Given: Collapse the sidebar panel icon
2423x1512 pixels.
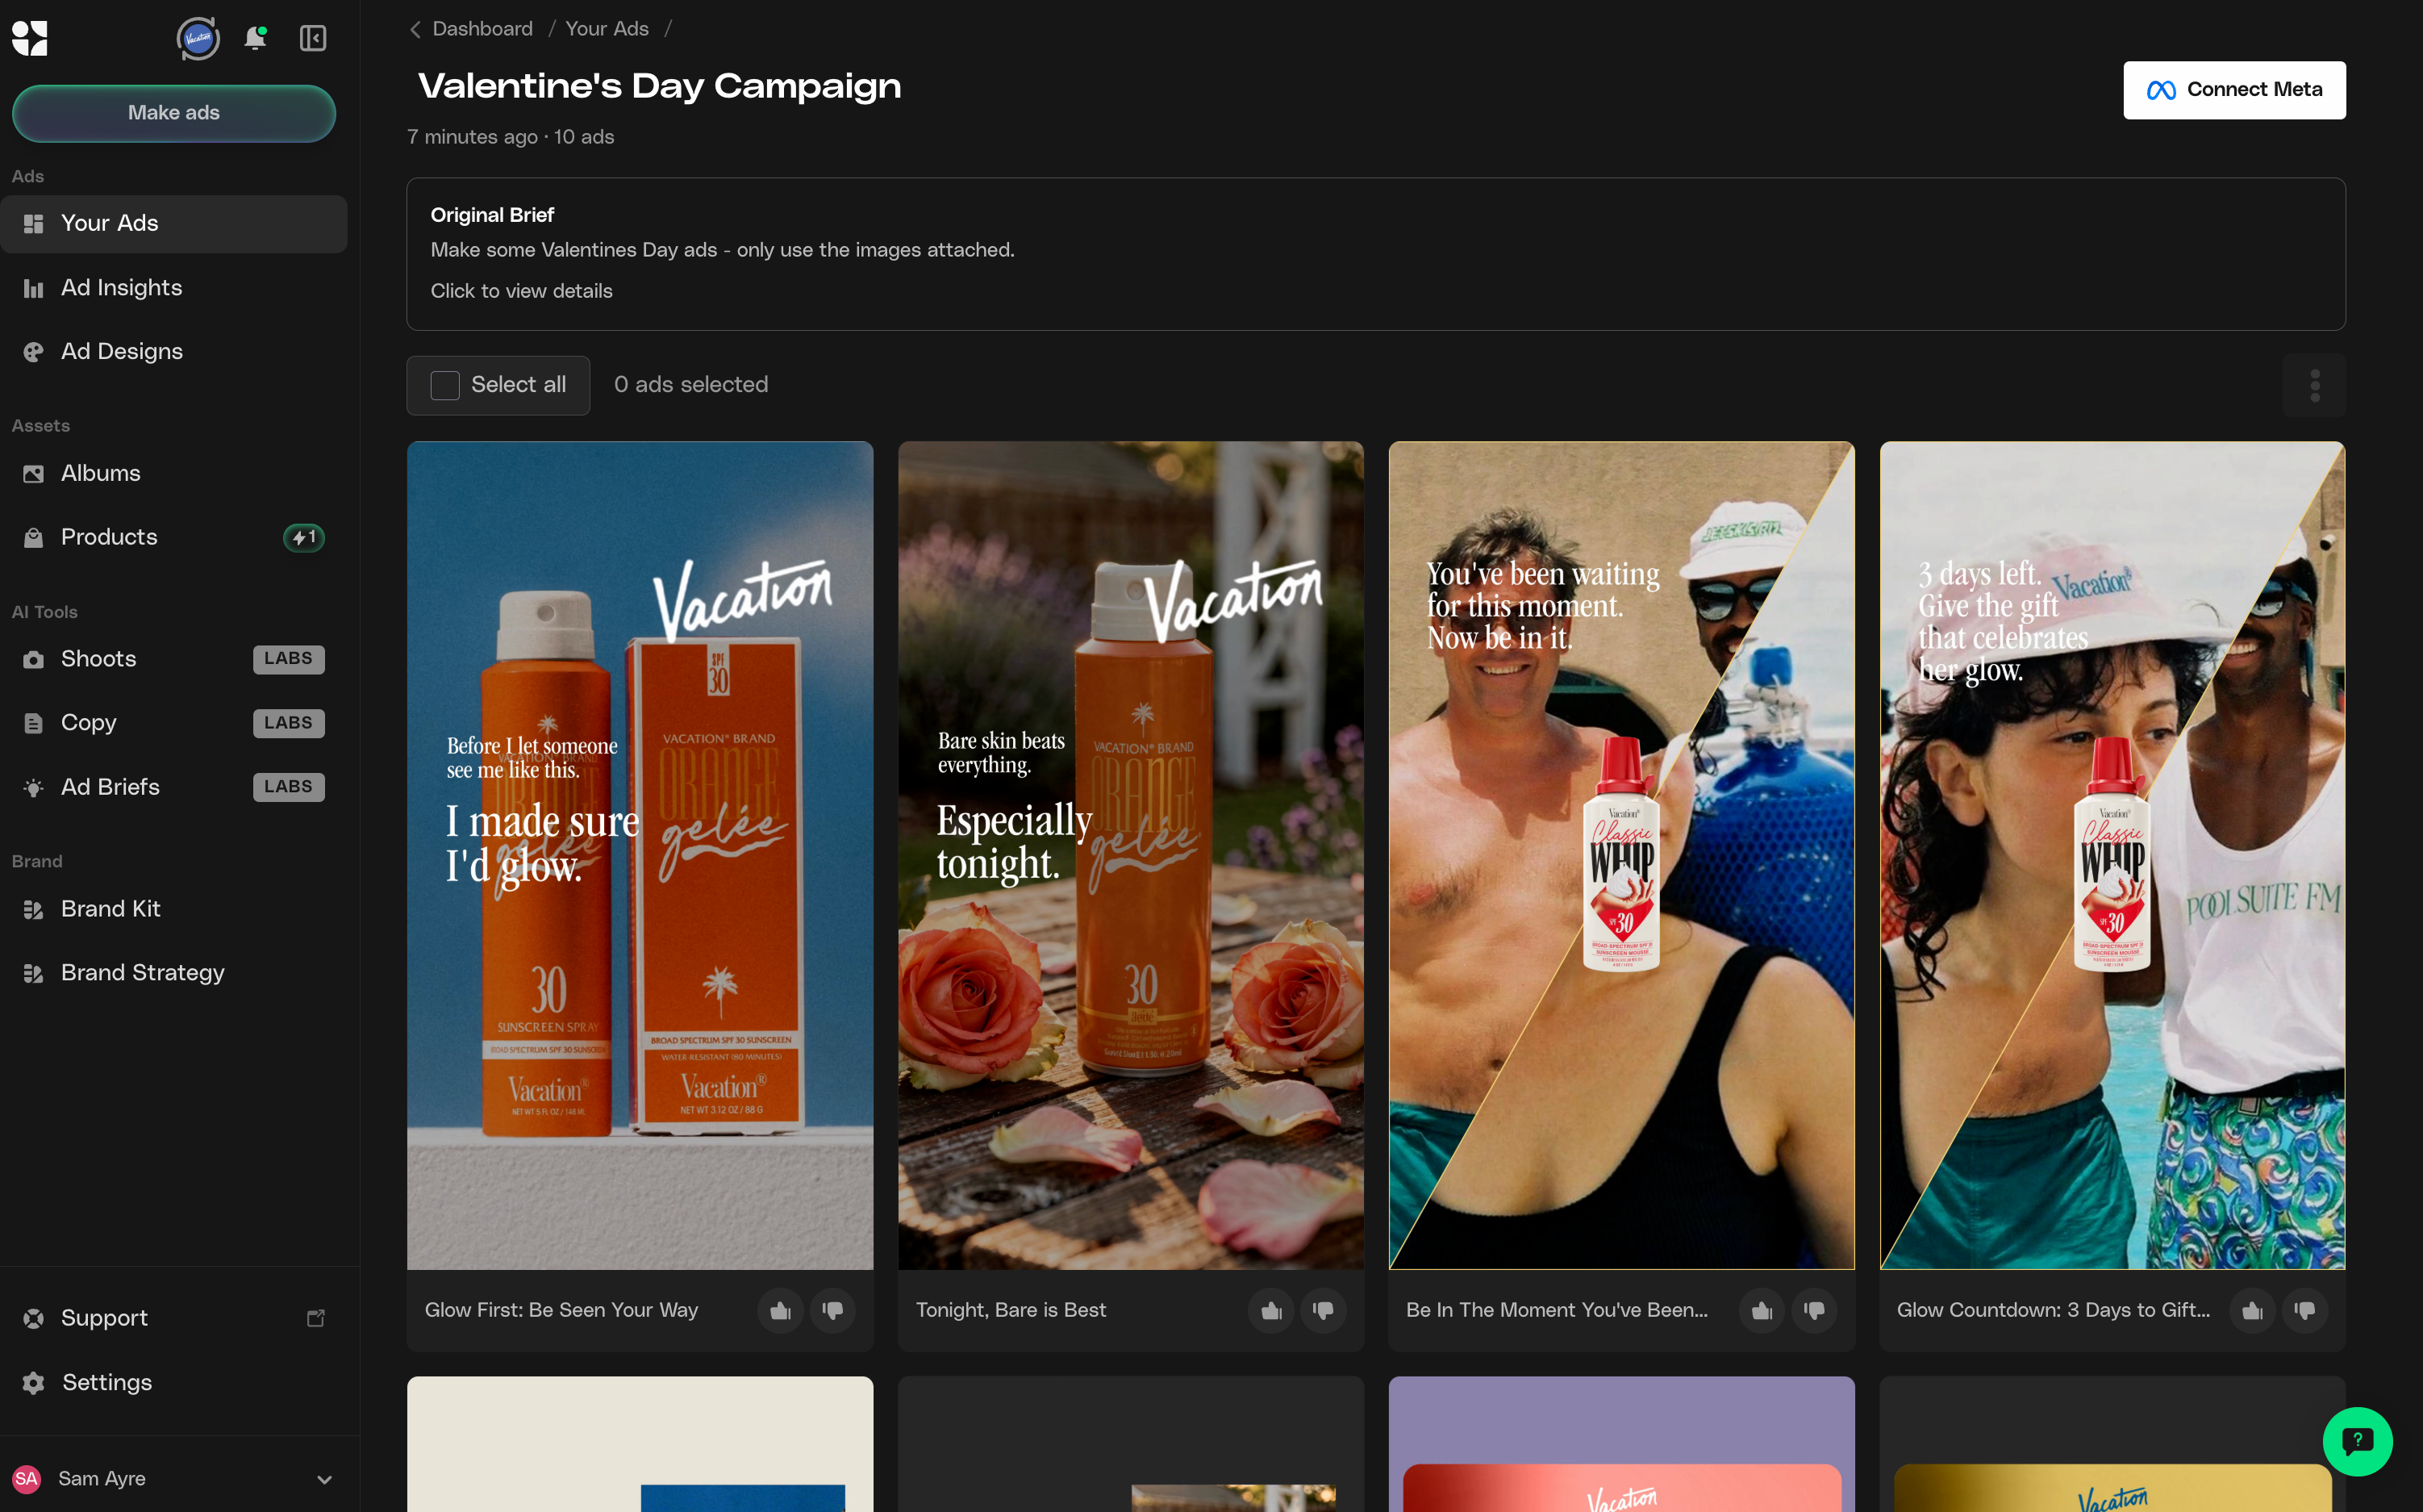Looking at the screenshot, I should (313, 38).
